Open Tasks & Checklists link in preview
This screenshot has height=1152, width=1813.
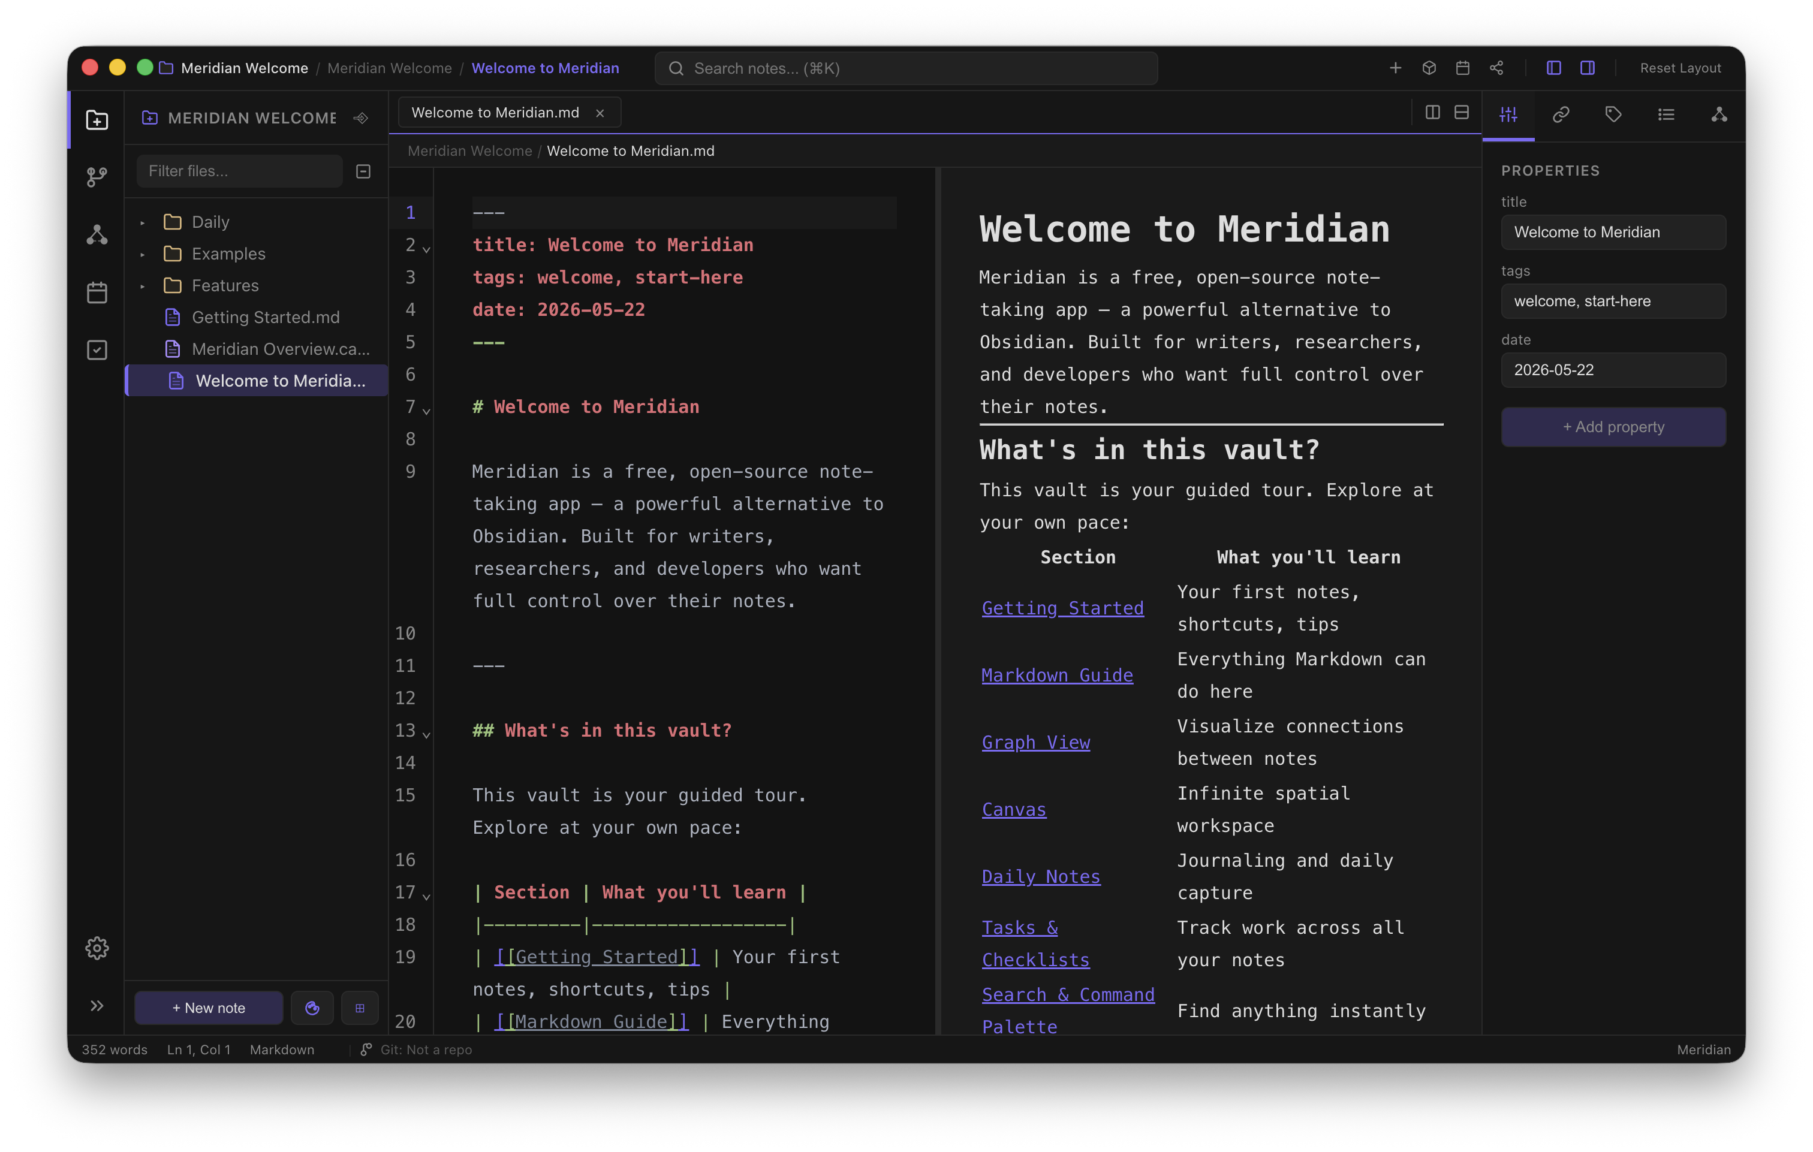coord(1035,943)
